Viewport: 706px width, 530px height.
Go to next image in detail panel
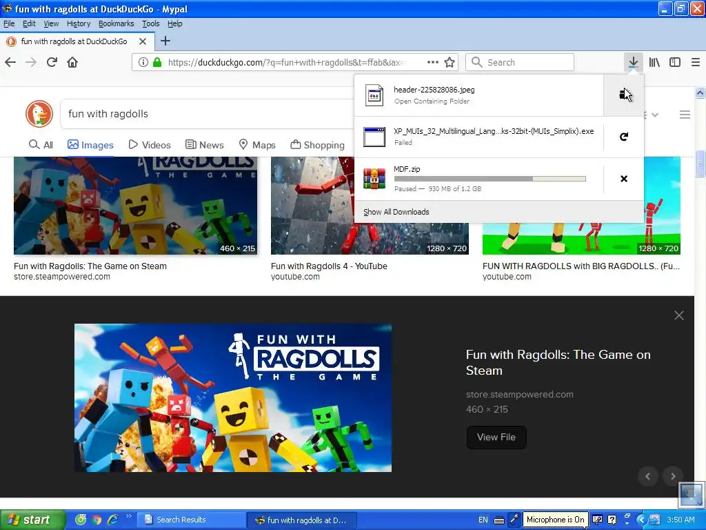tap(673, 476)
